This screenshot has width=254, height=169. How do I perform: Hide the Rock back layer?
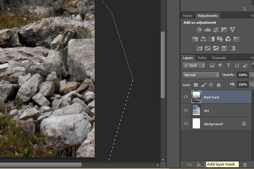tap(186, 97)
